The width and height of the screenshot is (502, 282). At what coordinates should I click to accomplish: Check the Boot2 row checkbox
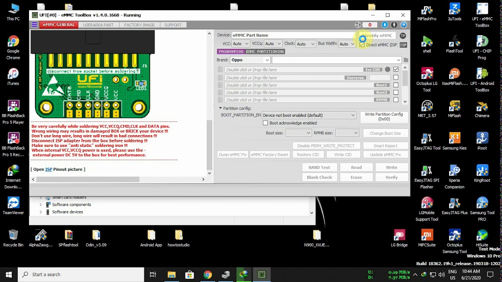[x=396, y=92]
